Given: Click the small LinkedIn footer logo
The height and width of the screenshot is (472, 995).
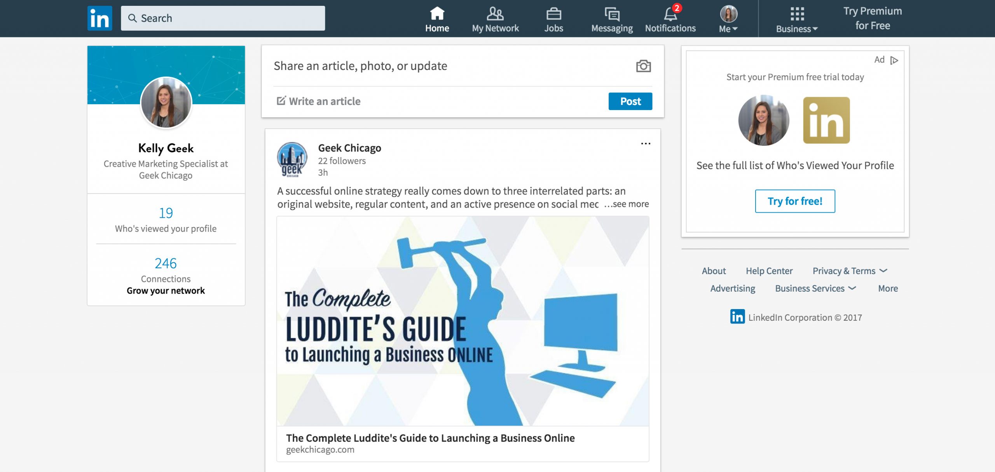Looking at the screenshot, I should pos(737,316).
